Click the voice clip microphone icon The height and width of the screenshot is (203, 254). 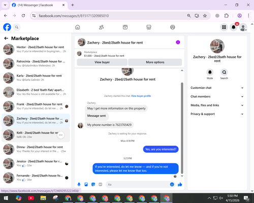pyautogui.click(x=79, y=184)
